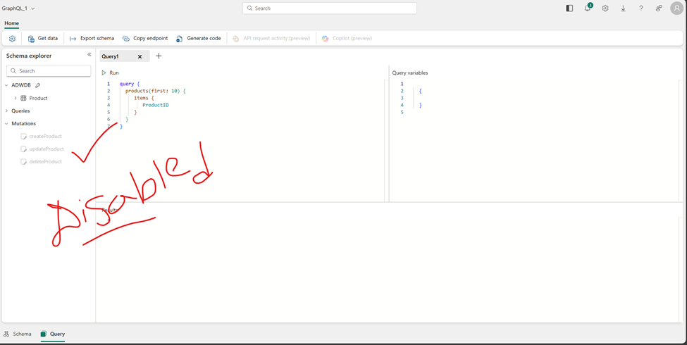Add a new query tab
Viewport: 687px width, 345px height.
[x=159, y=56]
